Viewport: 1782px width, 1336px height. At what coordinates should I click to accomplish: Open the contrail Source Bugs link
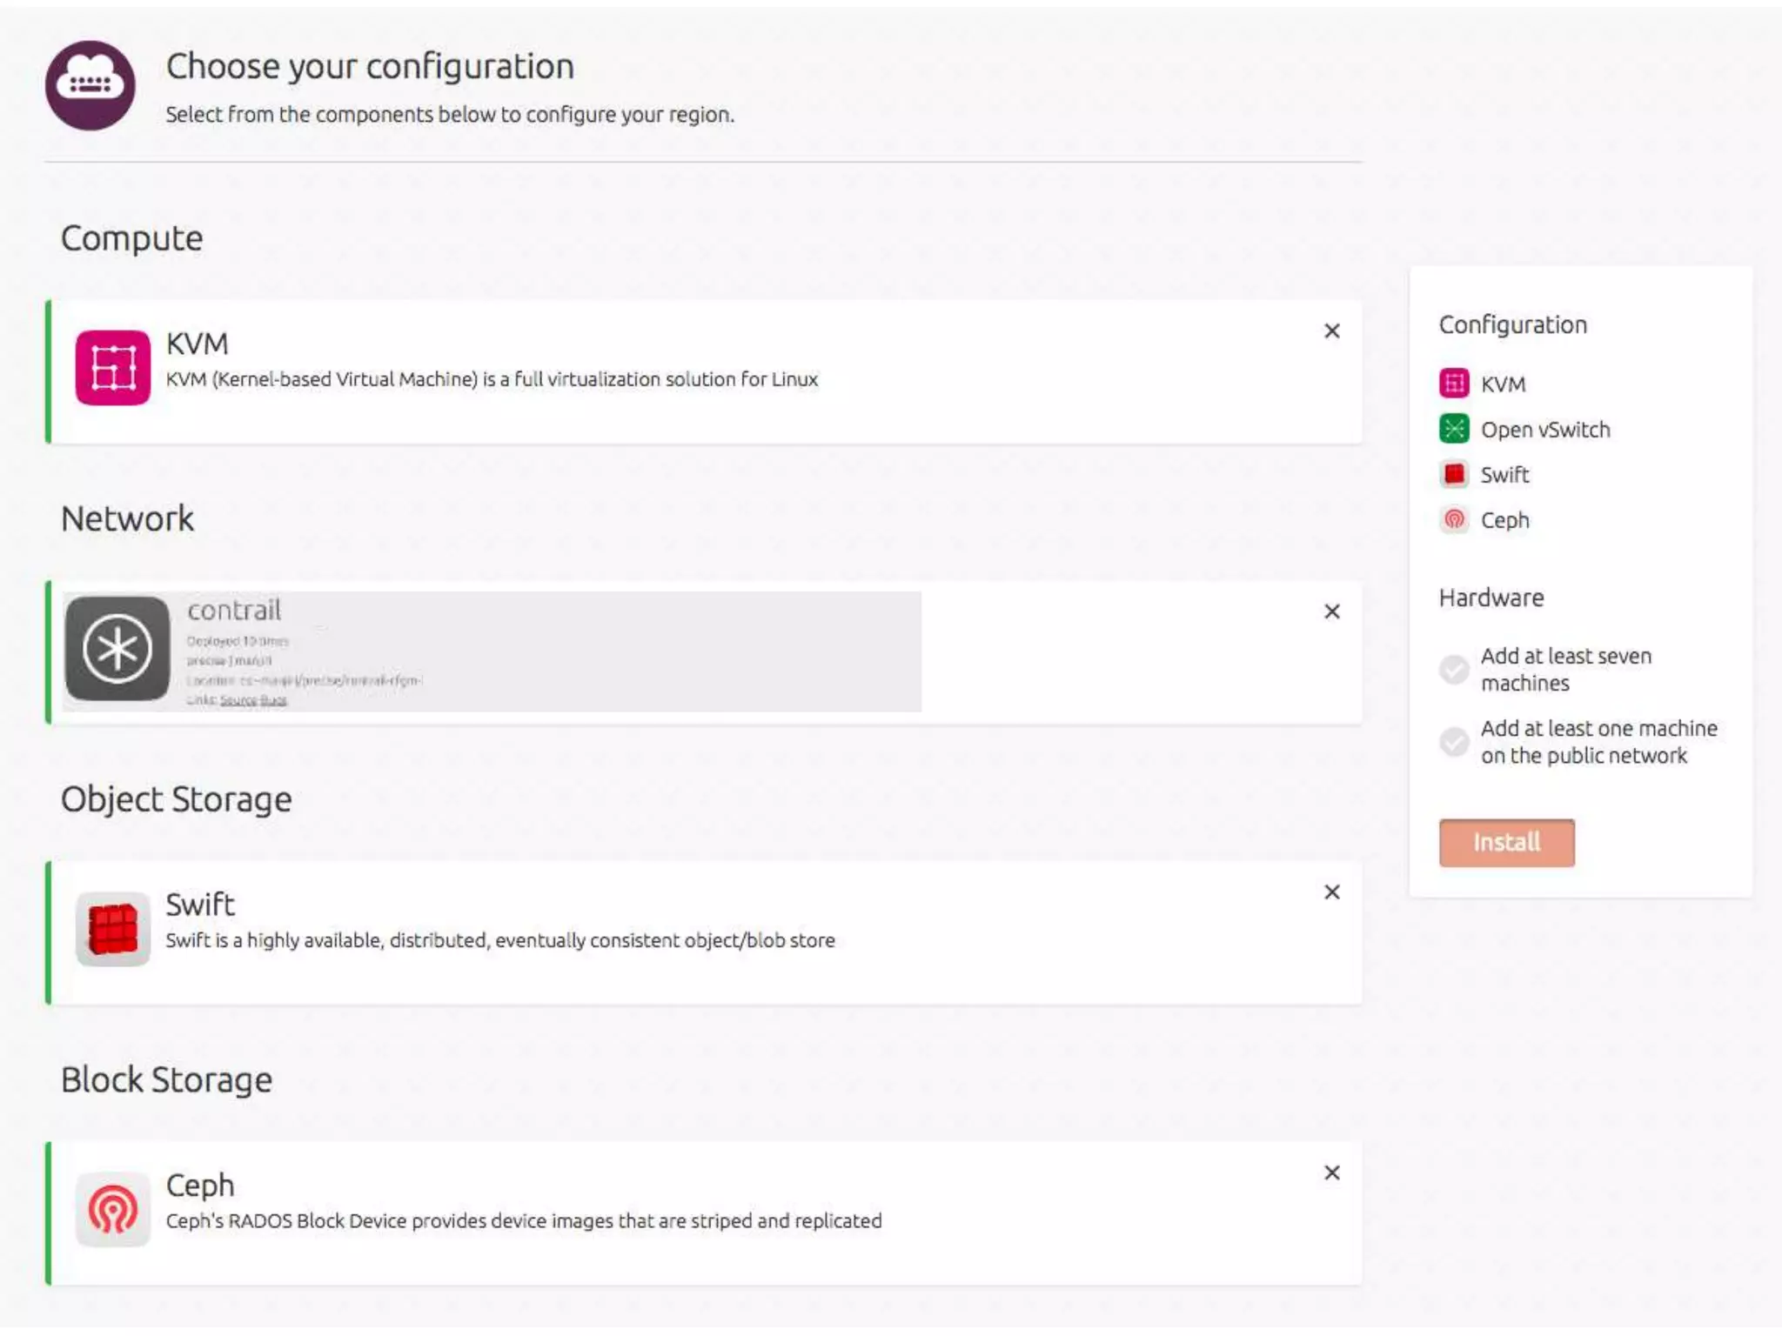(x=252, y=700)
